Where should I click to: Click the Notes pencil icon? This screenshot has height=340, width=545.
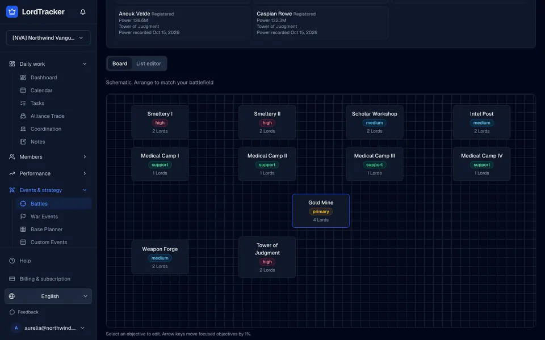[x=23, y=142]
